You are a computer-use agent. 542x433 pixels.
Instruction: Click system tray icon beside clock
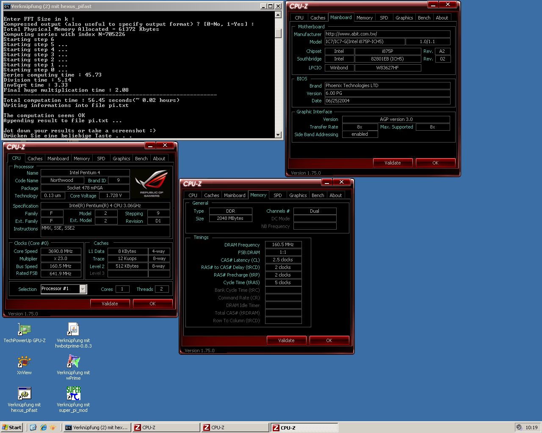(x=520, y=428)
